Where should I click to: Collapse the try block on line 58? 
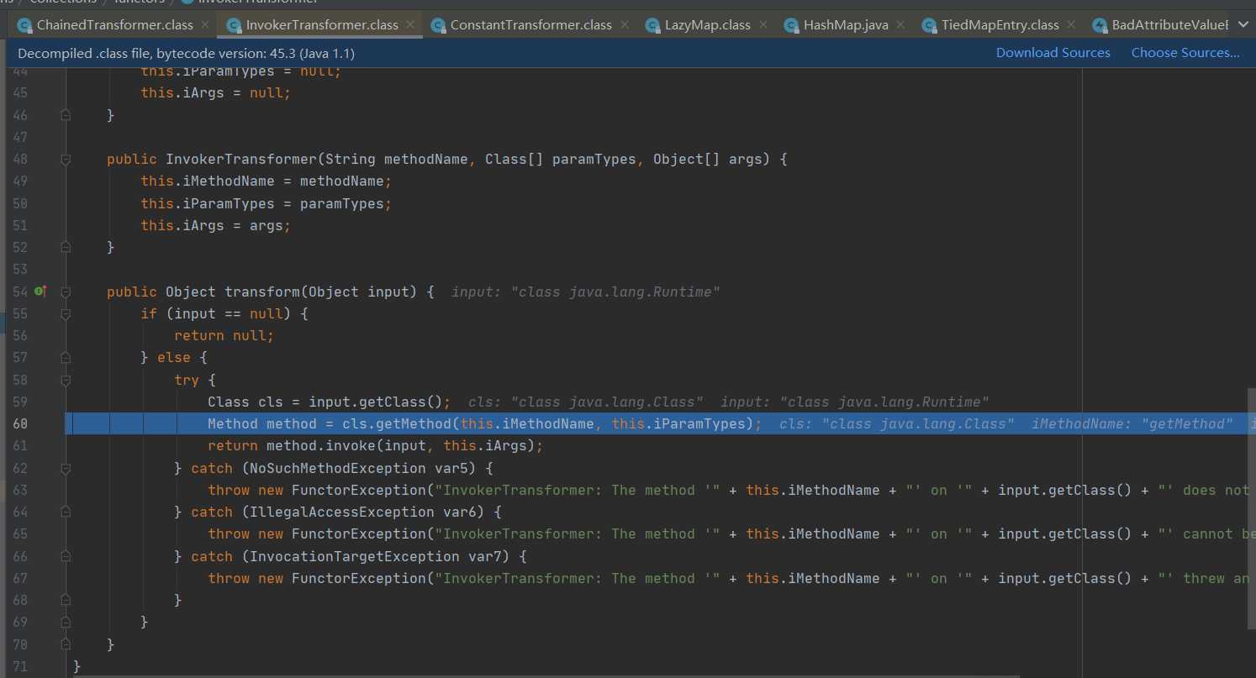click(66, 380)
